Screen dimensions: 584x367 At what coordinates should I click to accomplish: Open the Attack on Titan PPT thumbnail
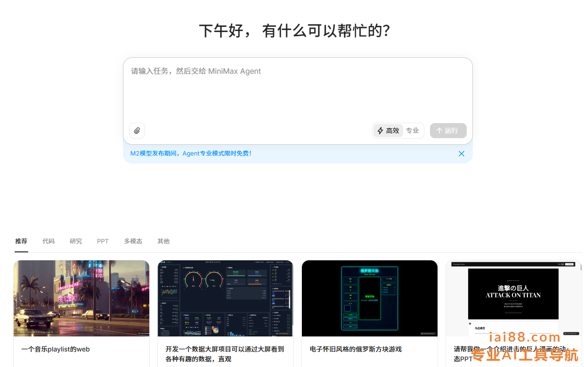click(x=513, y=298)
